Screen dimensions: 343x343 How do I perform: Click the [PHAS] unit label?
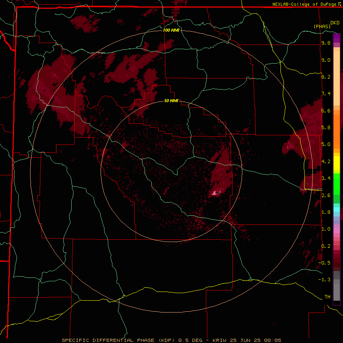point(322,26)
